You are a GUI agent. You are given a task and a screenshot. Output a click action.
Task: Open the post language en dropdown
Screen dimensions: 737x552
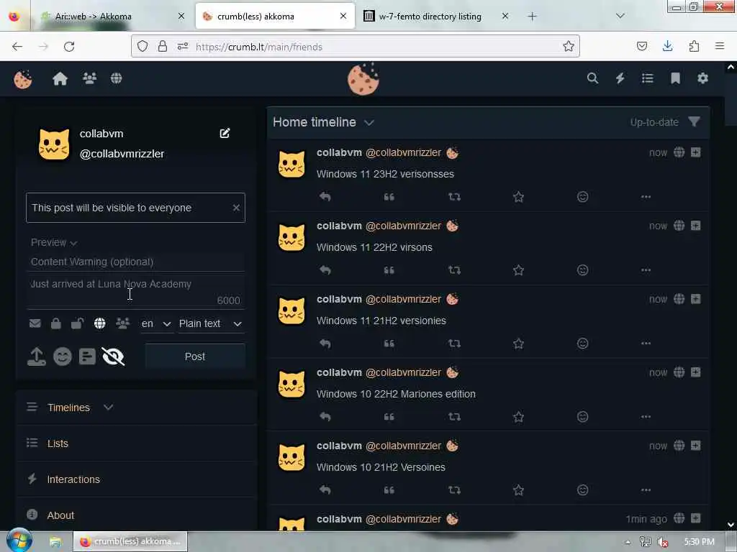[x=156, y=324]
